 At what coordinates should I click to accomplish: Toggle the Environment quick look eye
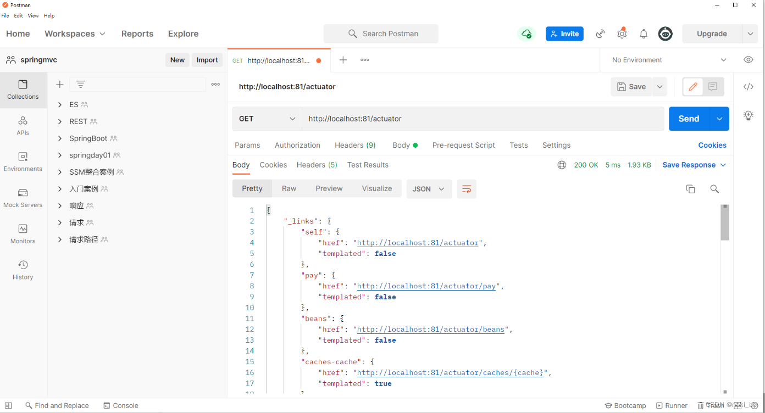tap(748, 59)
